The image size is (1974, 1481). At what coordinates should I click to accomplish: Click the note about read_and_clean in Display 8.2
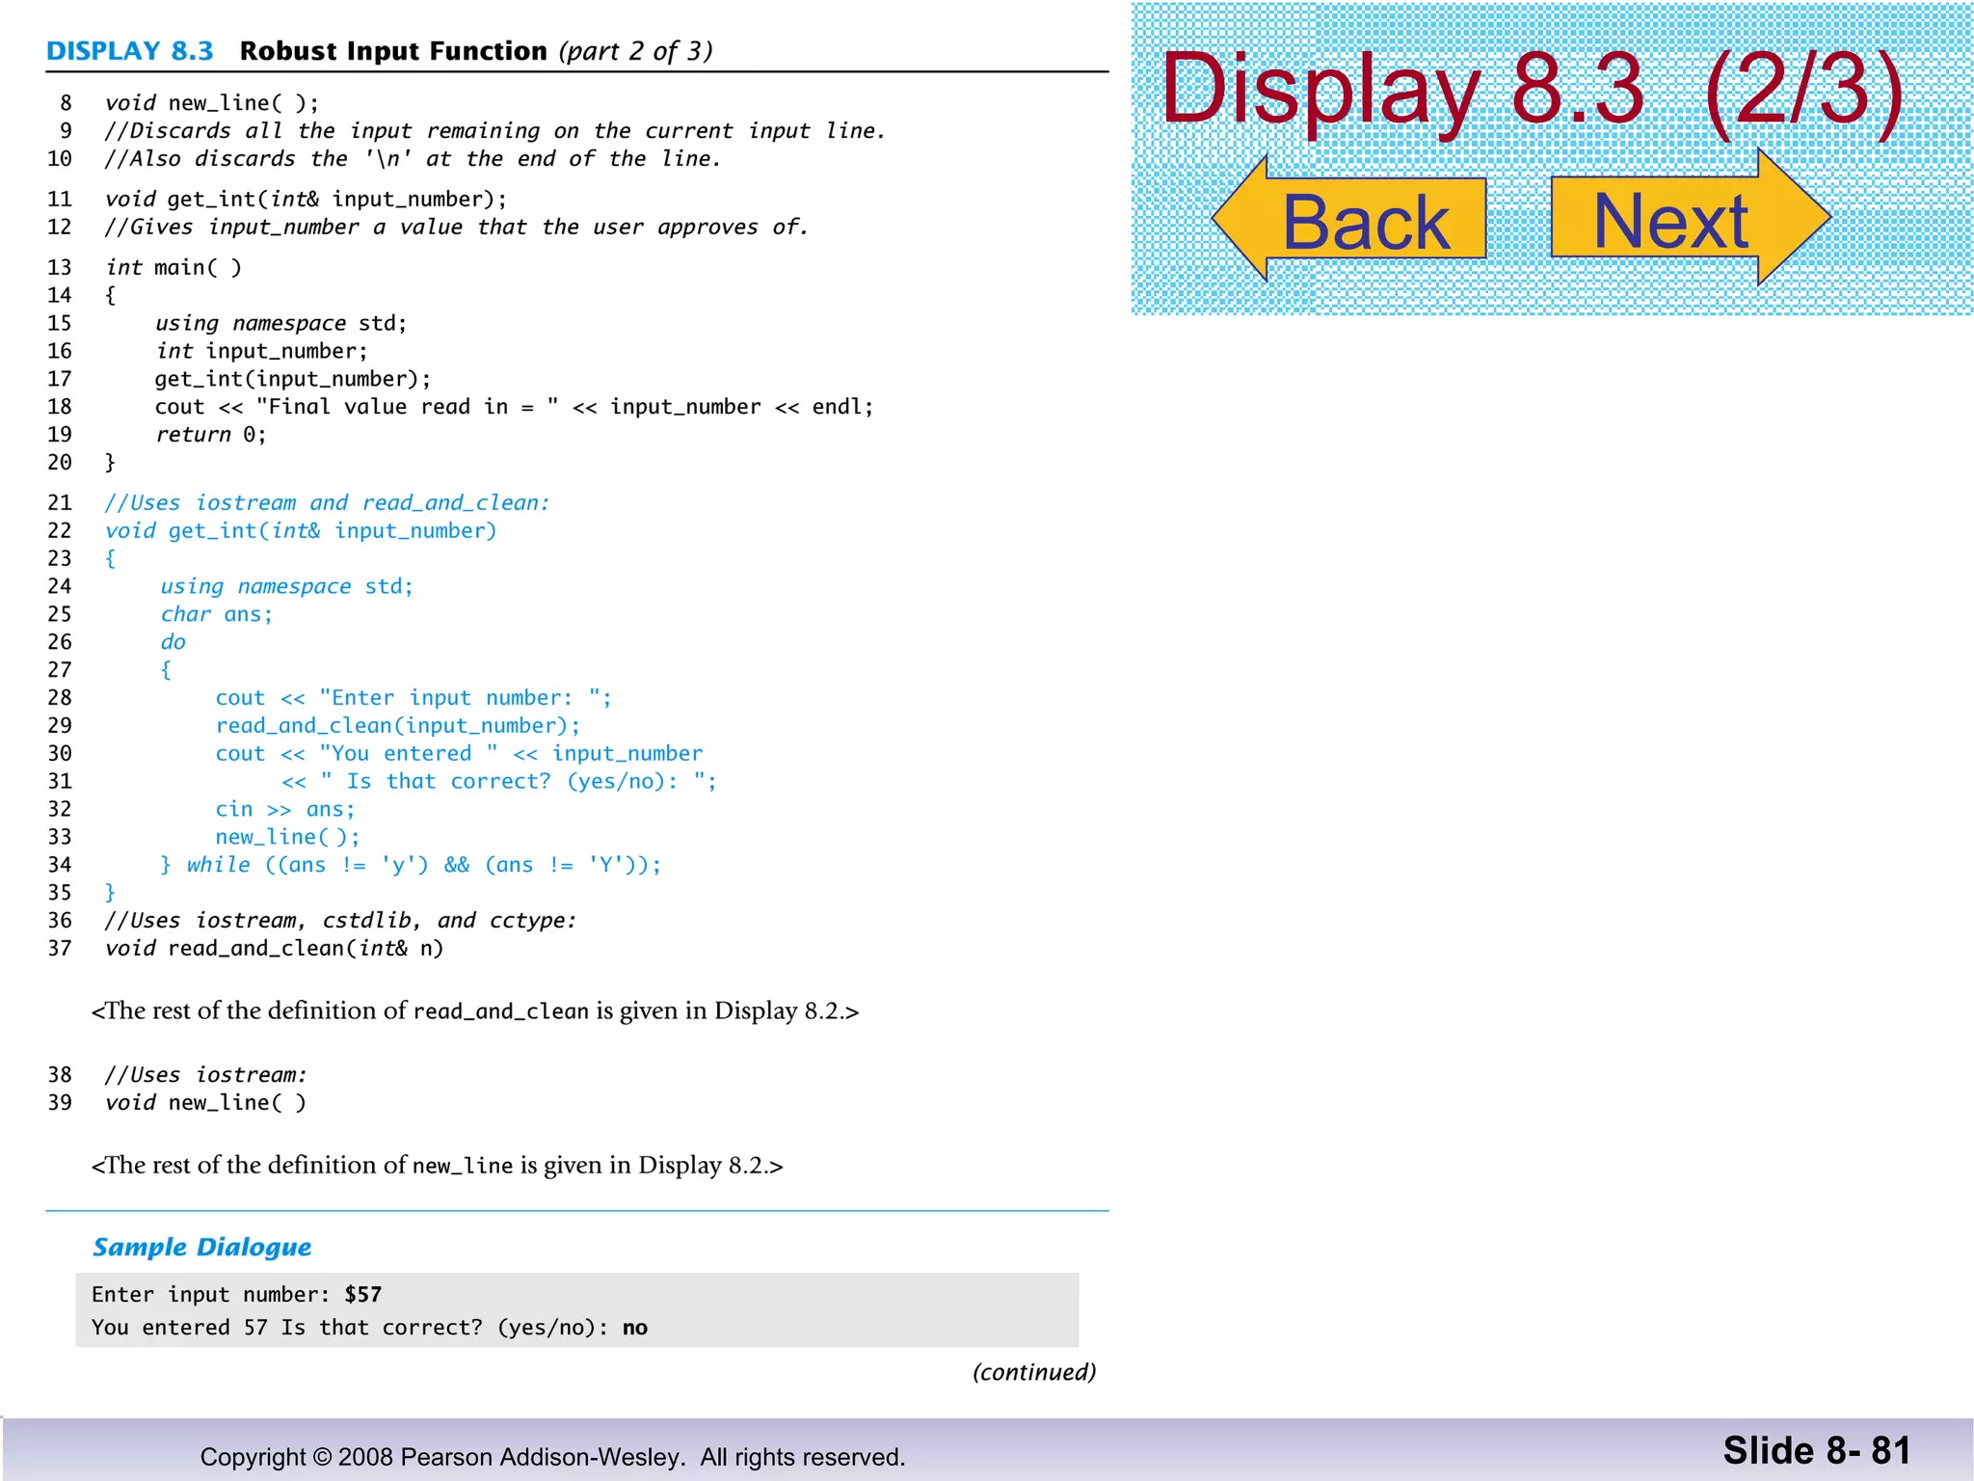[x=475, y=1010]
